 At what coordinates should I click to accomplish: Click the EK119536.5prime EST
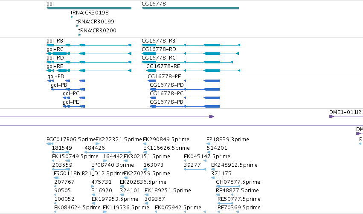click(x=126, y=208)
